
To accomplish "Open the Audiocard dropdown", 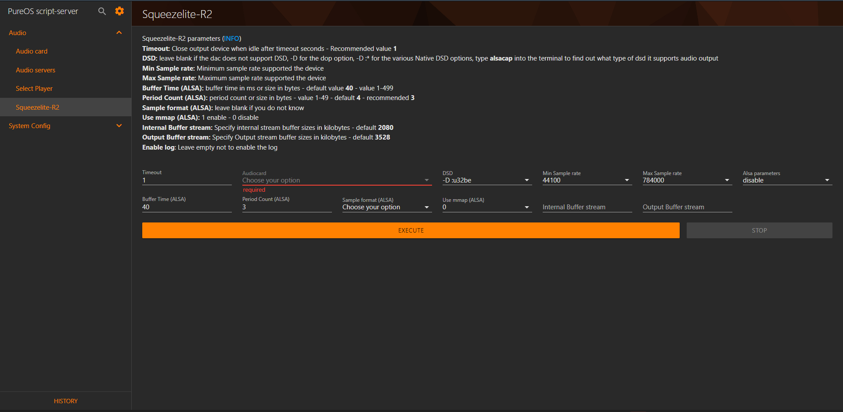I will coord(337,180).
